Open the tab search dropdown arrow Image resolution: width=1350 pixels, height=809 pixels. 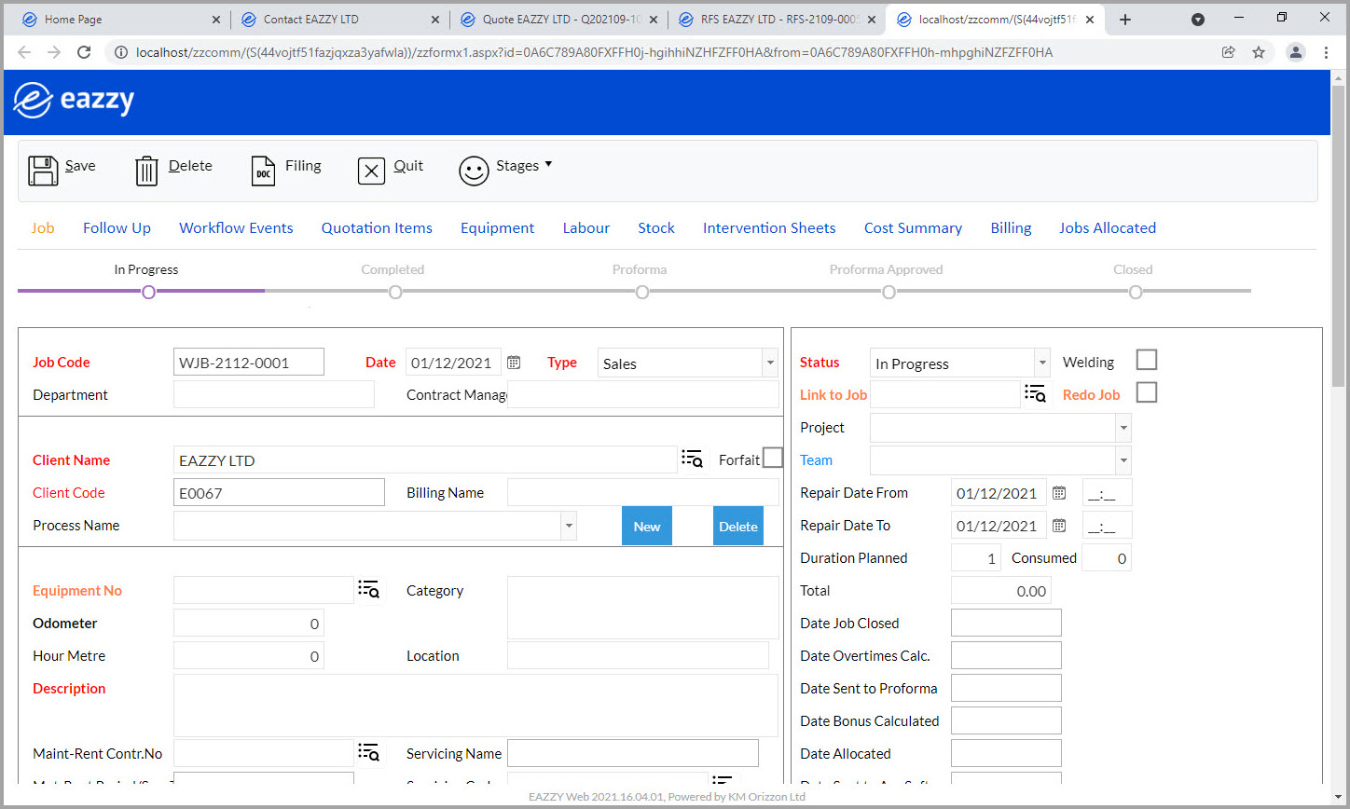(1198, 19)
